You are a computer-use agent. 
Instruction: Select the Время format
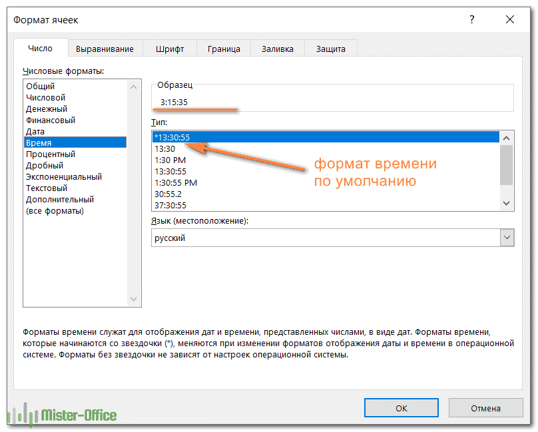click(x=75, y=142)
